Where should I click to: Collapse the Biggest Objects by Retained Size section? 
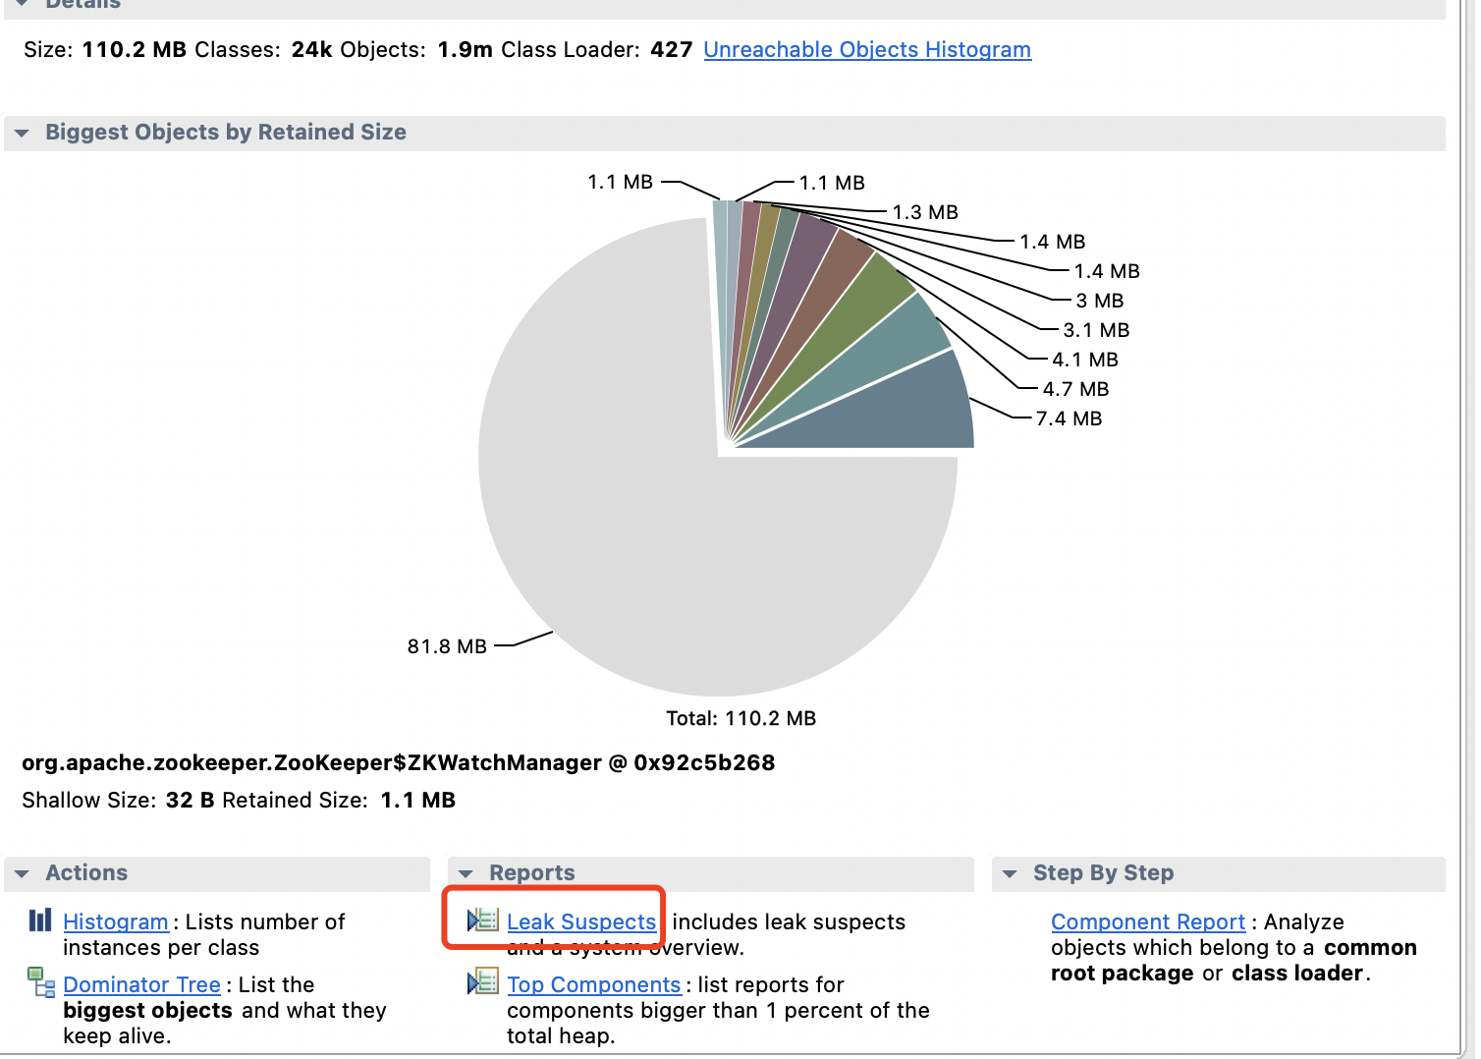[x=22, y=133]
